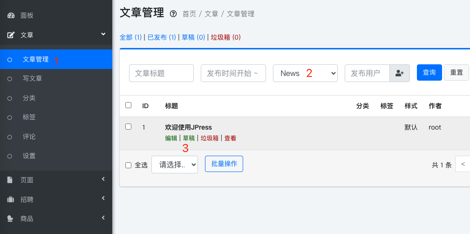Click the icon beside 商品 in sidebar

click(x=11, y=219)
